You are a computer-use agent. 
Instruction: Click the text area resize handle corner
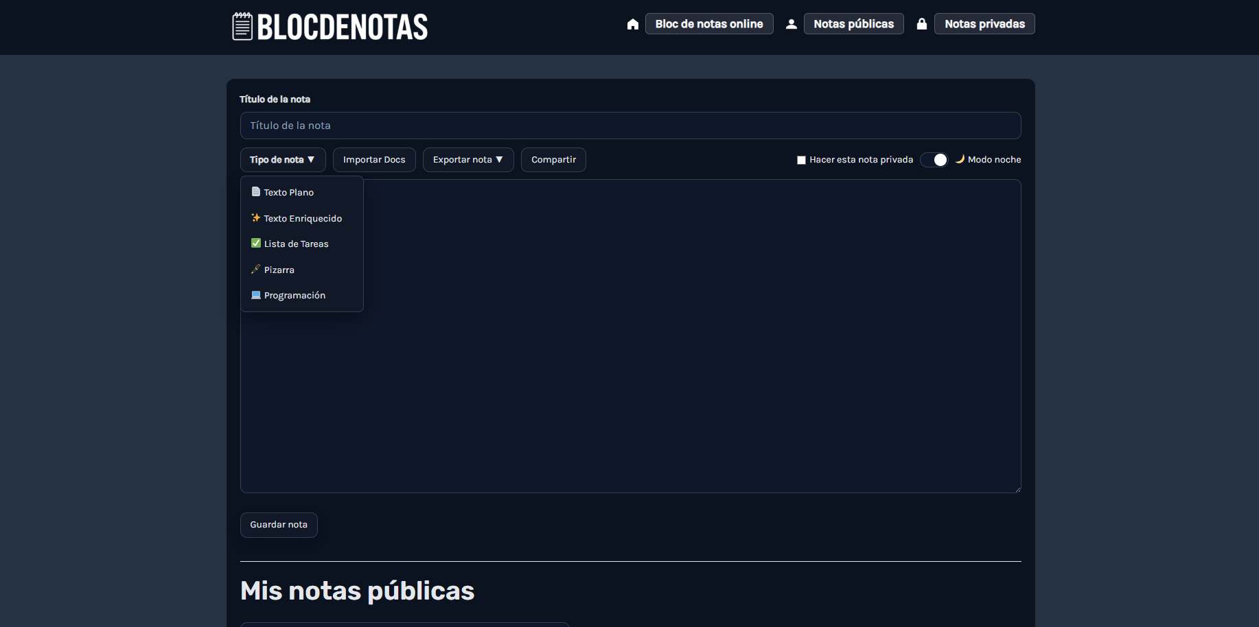(x=1017, y=489)
